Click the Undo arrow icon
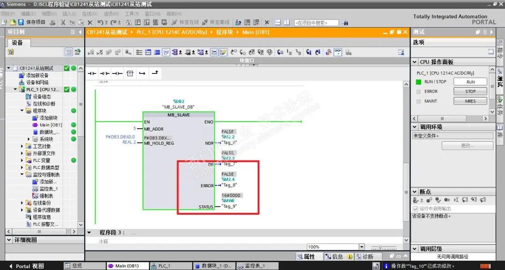Image resolution: width=505 pixels, height=270 pixels. pyautogui.click(x=100, y=22)
